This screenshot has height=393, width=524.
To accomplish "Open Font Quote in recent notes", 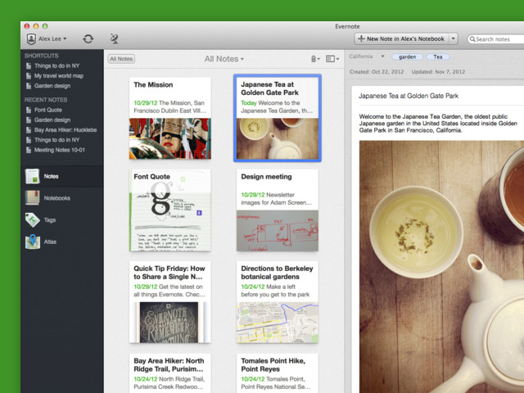I will point(47,110).
